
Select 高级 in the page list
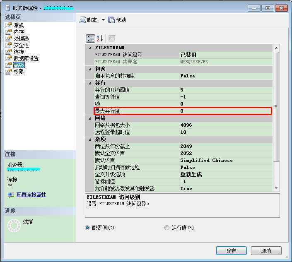coord(19,65)
